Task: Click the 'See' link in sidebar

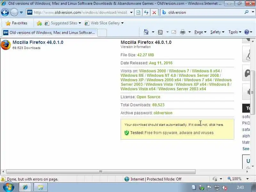Action: [246, 149]
